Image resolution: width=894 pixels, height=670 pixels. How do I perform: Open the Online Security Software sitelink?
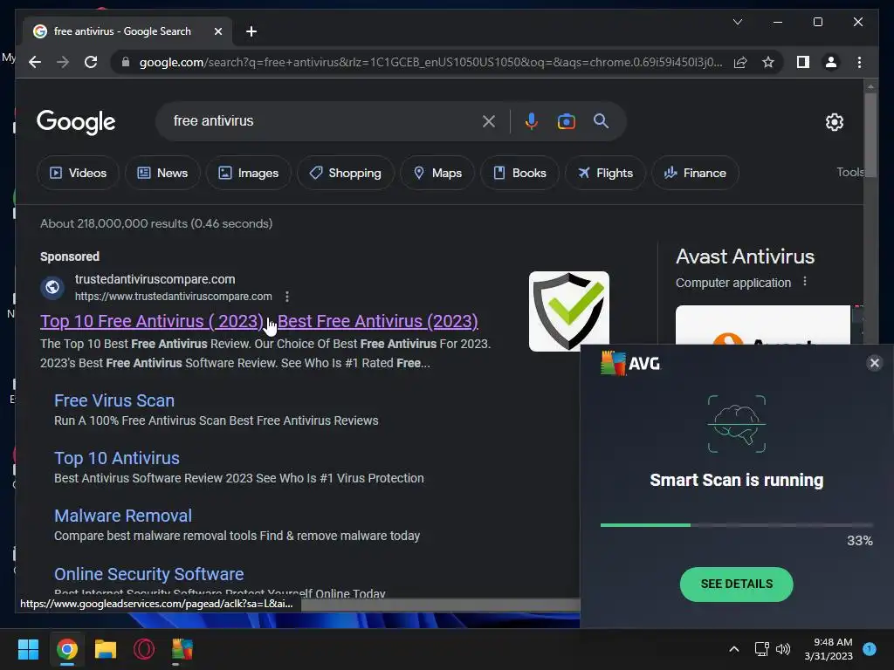point(148,574)
